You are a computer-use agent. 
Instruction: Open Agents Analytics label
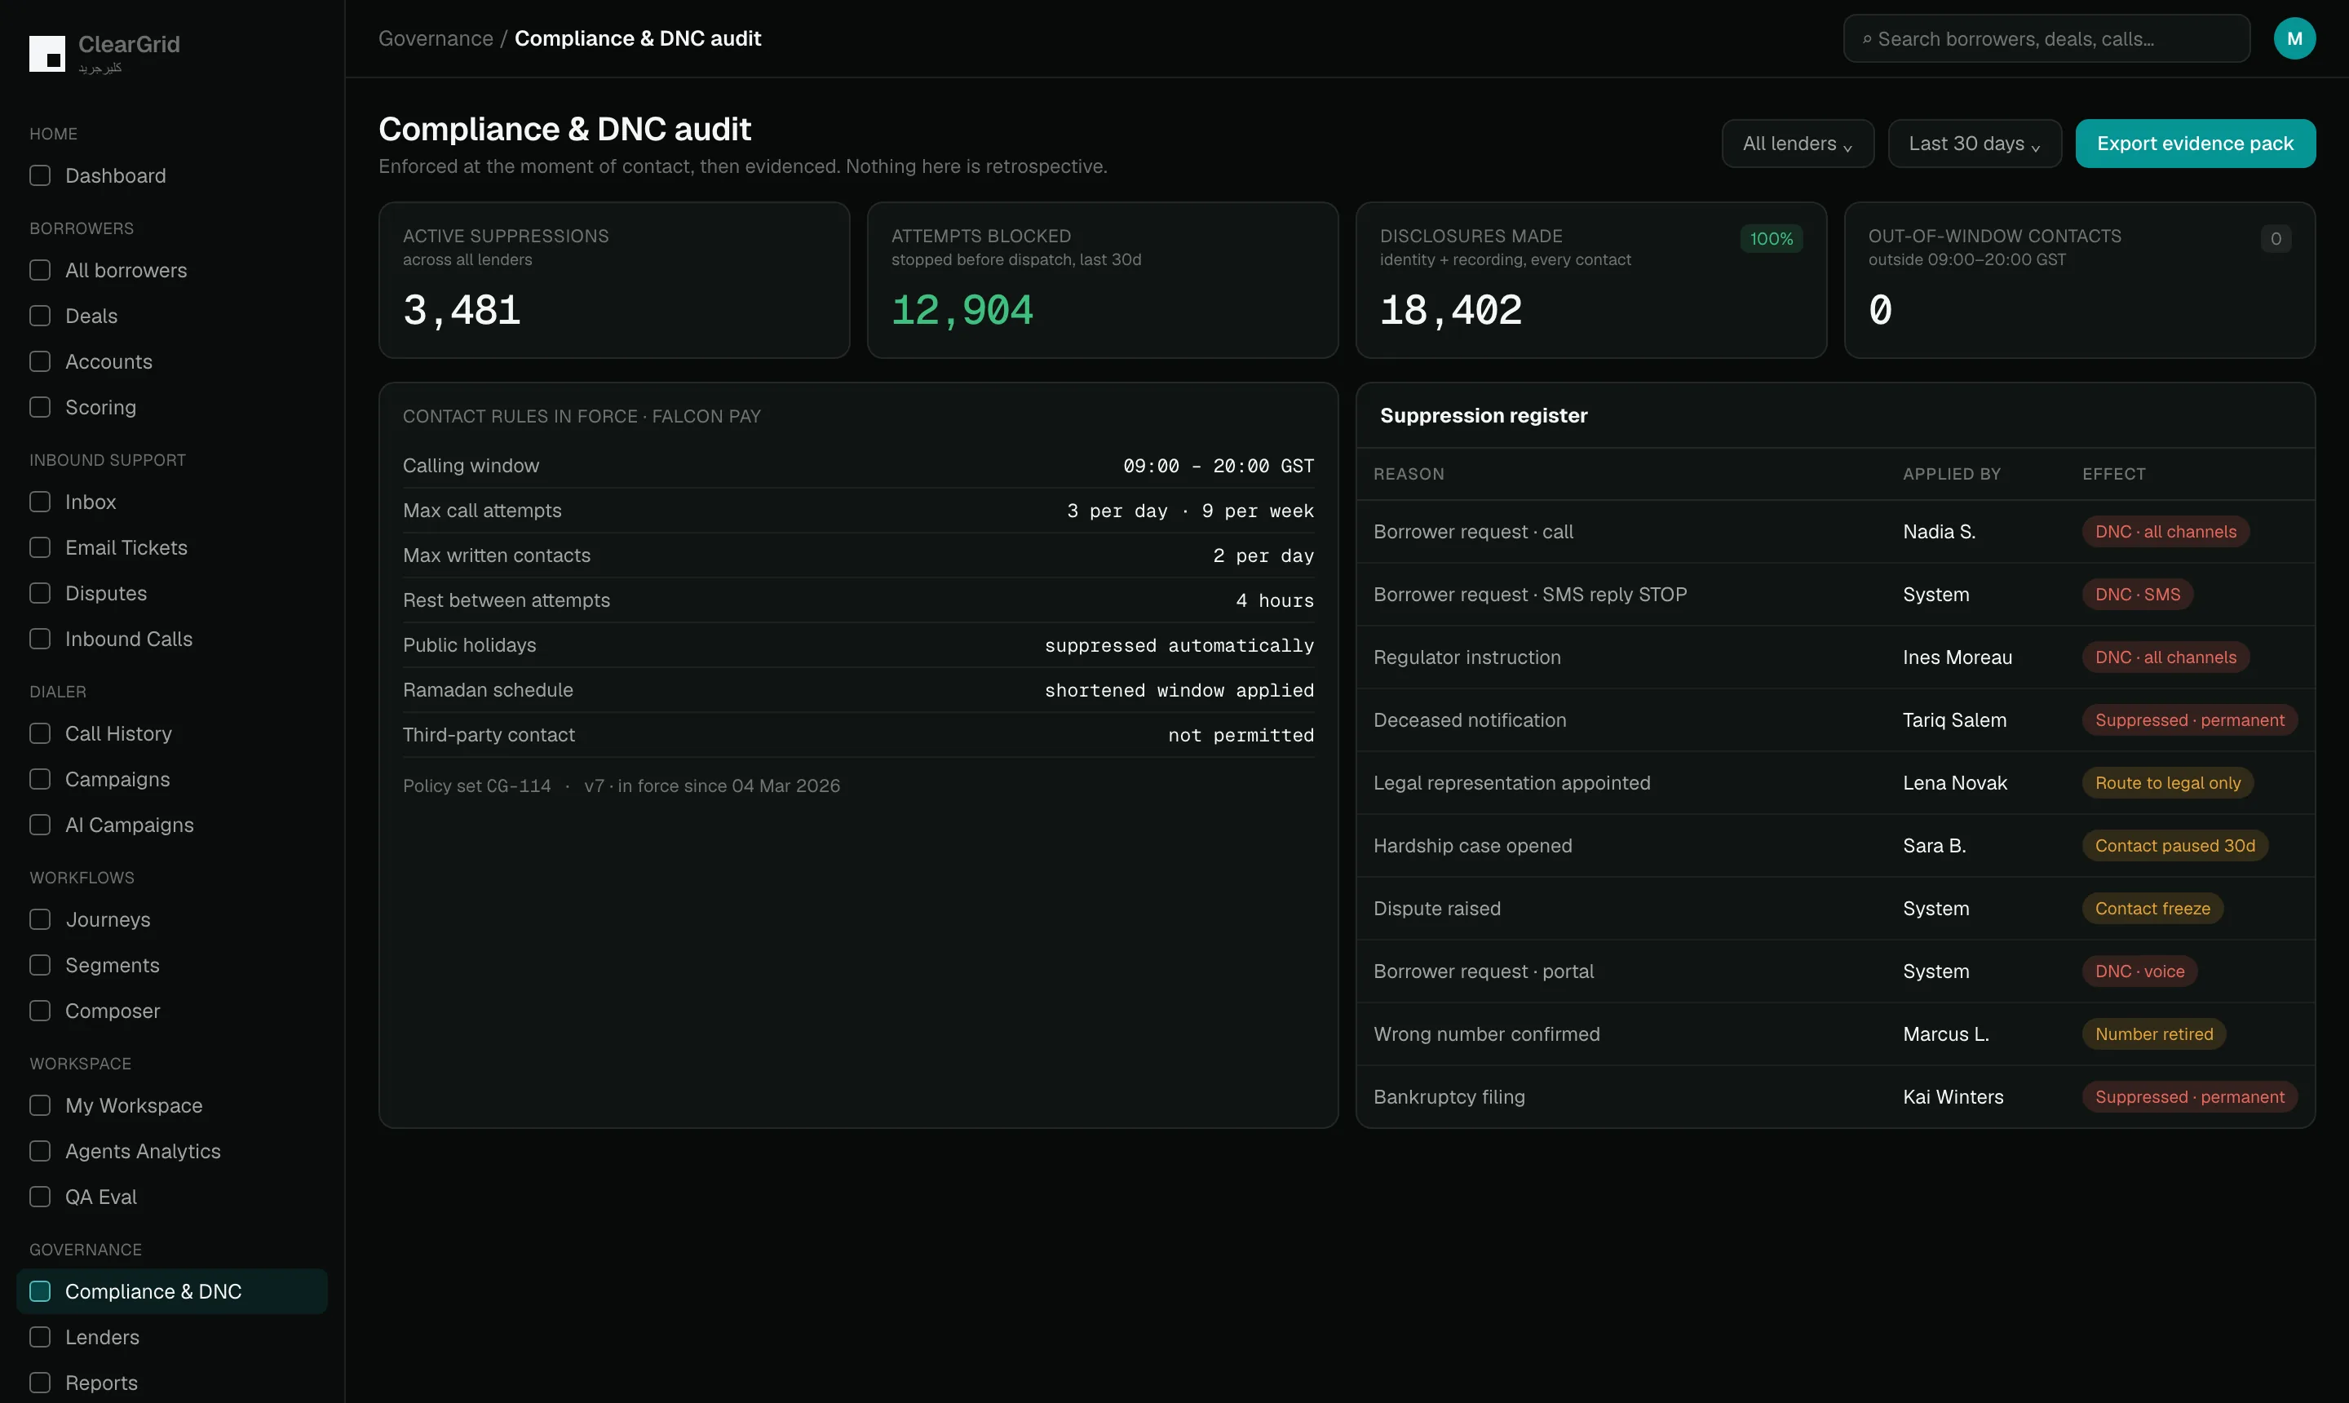pyautogui.click(x=143, y=1152)
